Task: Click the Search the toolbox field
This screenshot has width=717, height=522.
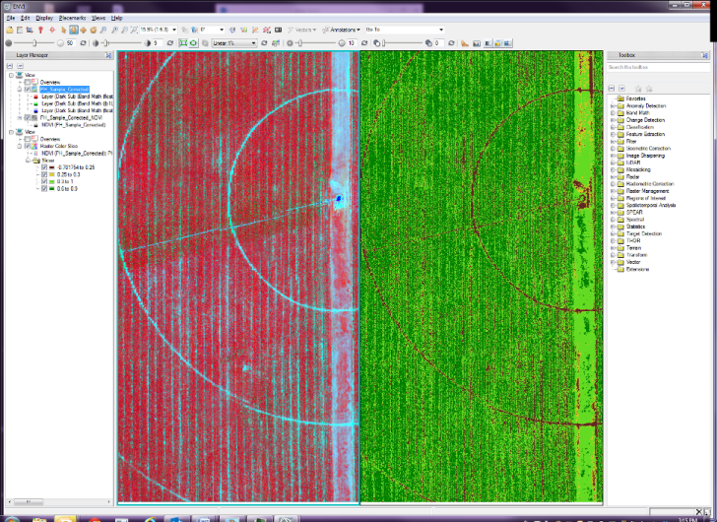Action: point(650,67)
